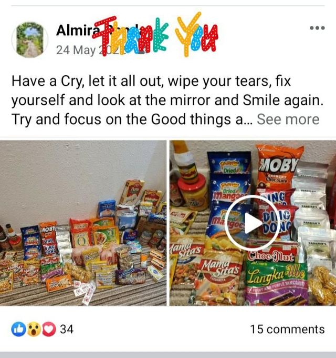Open the poster's garden arch profile picture
This screenshot has height=358, width=336.
(30, 39)
